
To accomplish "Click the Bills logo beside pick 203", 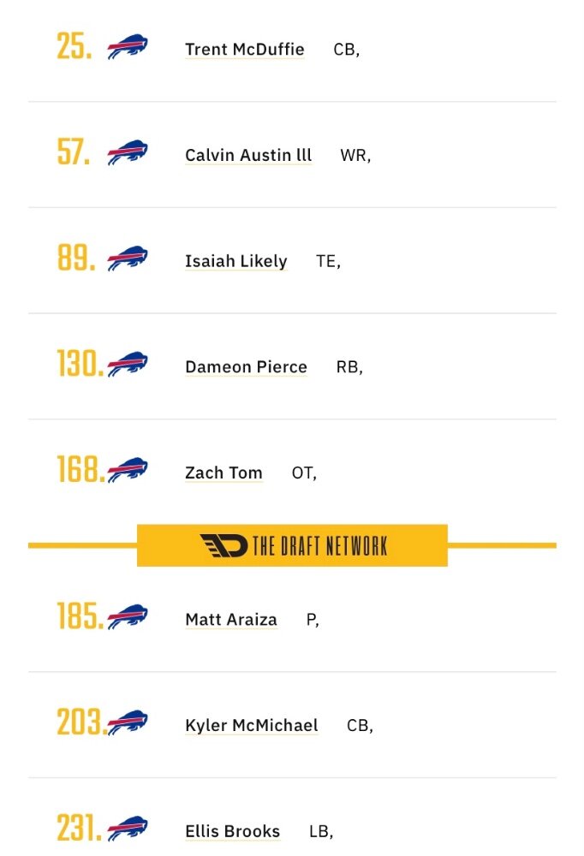I will click(128, 722).
